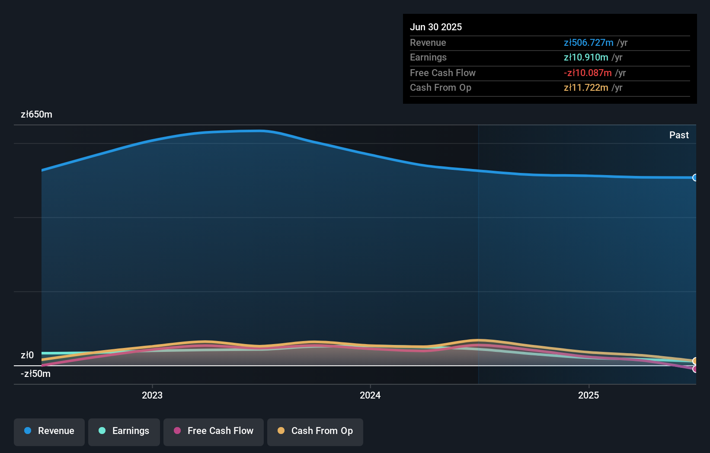Click the -zł50m y-axis label

[35, 374]
